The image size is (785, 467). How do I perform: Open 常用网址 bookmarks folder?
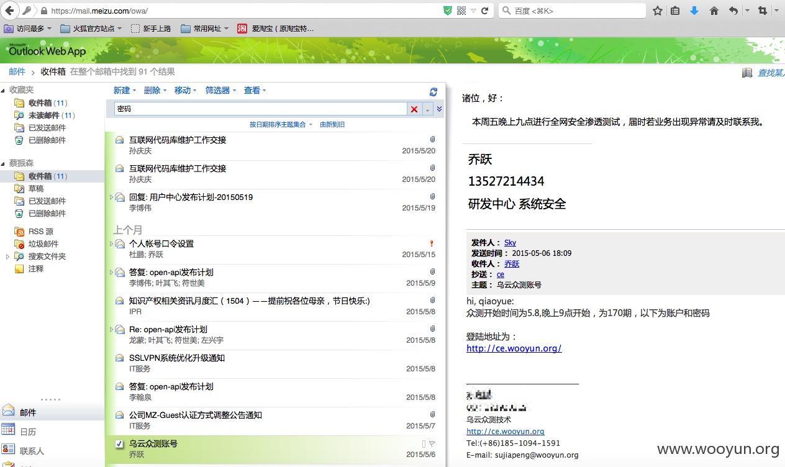point(204,29)
